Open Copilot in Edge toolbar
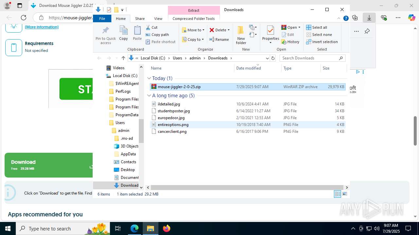 412,18
